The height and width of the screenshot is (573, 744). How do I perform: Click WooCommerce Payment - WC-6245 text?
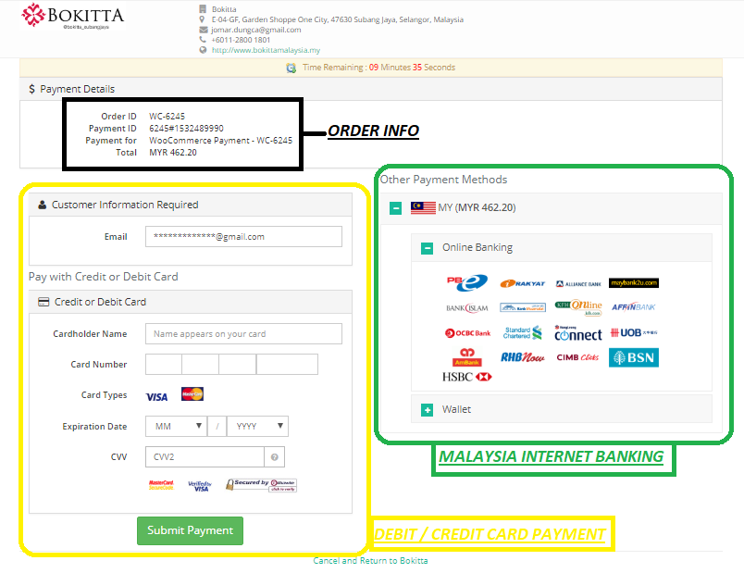point(220,141)
